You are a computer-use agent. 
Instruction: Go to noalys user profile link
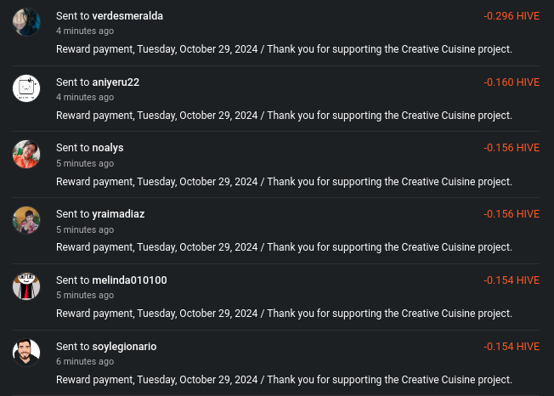tap(108, 148)
